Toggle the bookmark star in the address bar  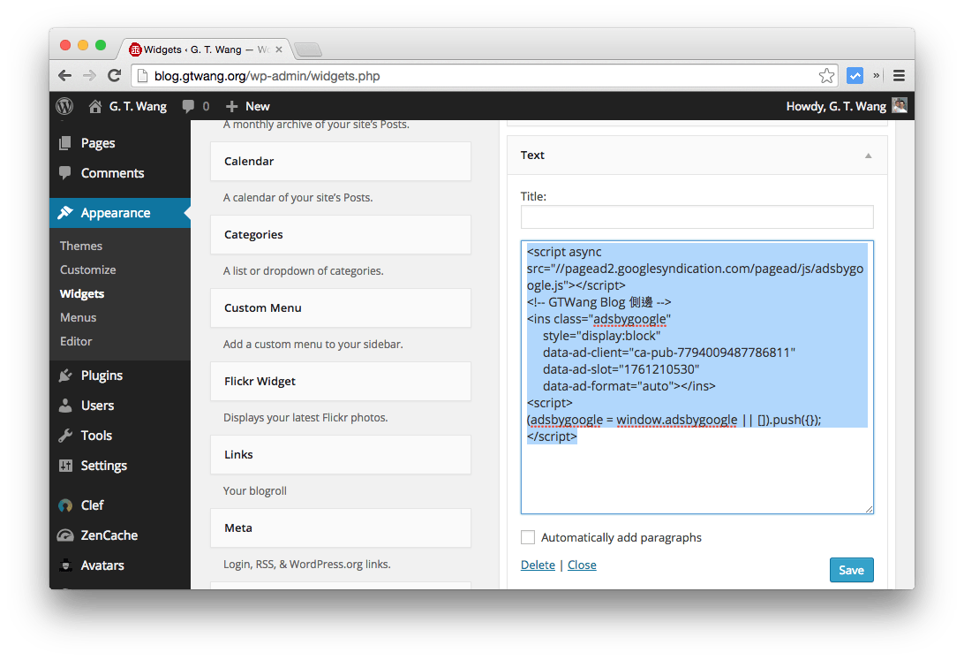(826, 76)
